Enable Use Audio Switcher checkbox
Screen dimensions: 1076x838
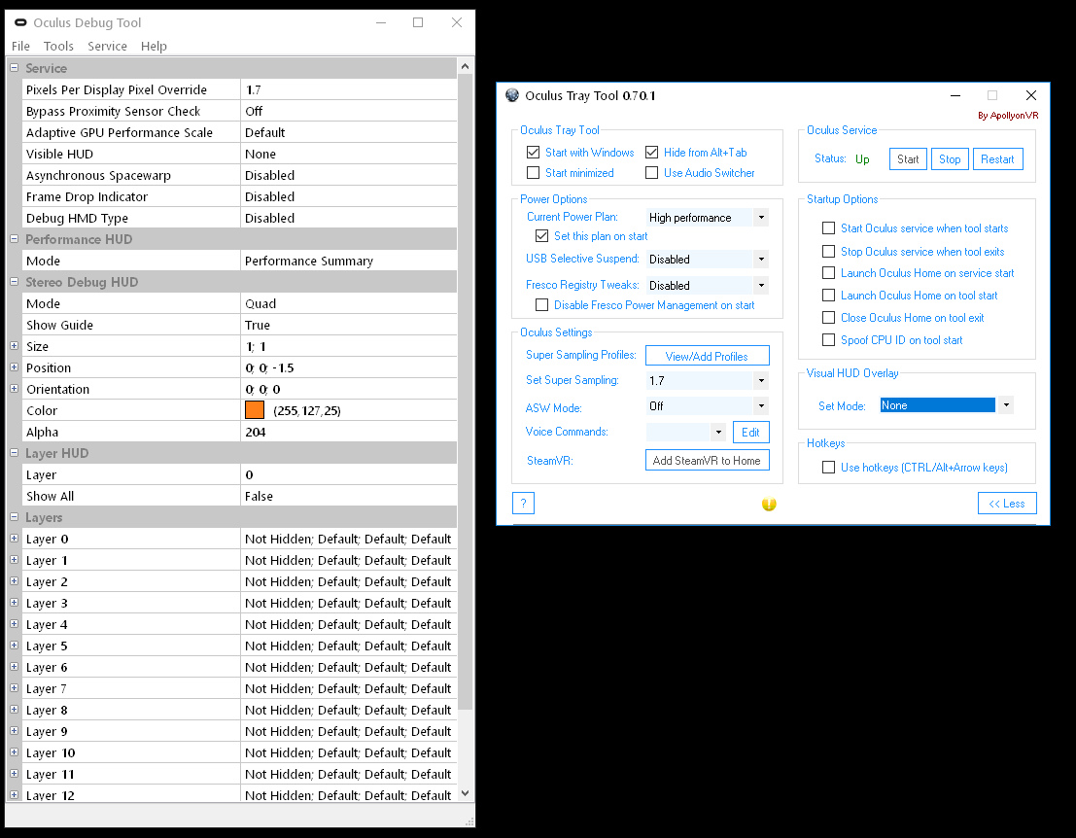[652, 173]
